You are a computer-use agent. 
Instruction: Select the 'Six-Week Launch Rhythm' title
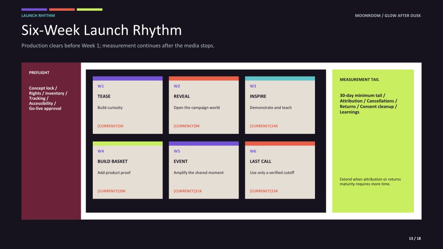pos(101,30)
